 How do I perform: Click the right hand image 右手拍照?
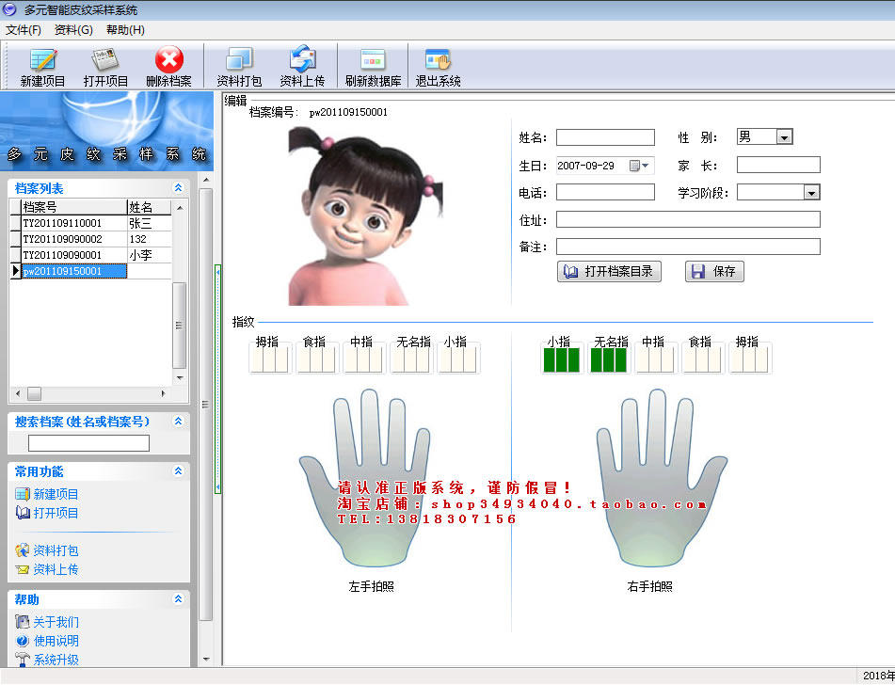click(x=663, y=478)
